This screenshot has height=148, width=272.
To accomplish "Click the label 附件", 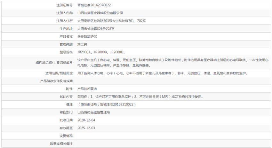I will [x=69, y=89].
